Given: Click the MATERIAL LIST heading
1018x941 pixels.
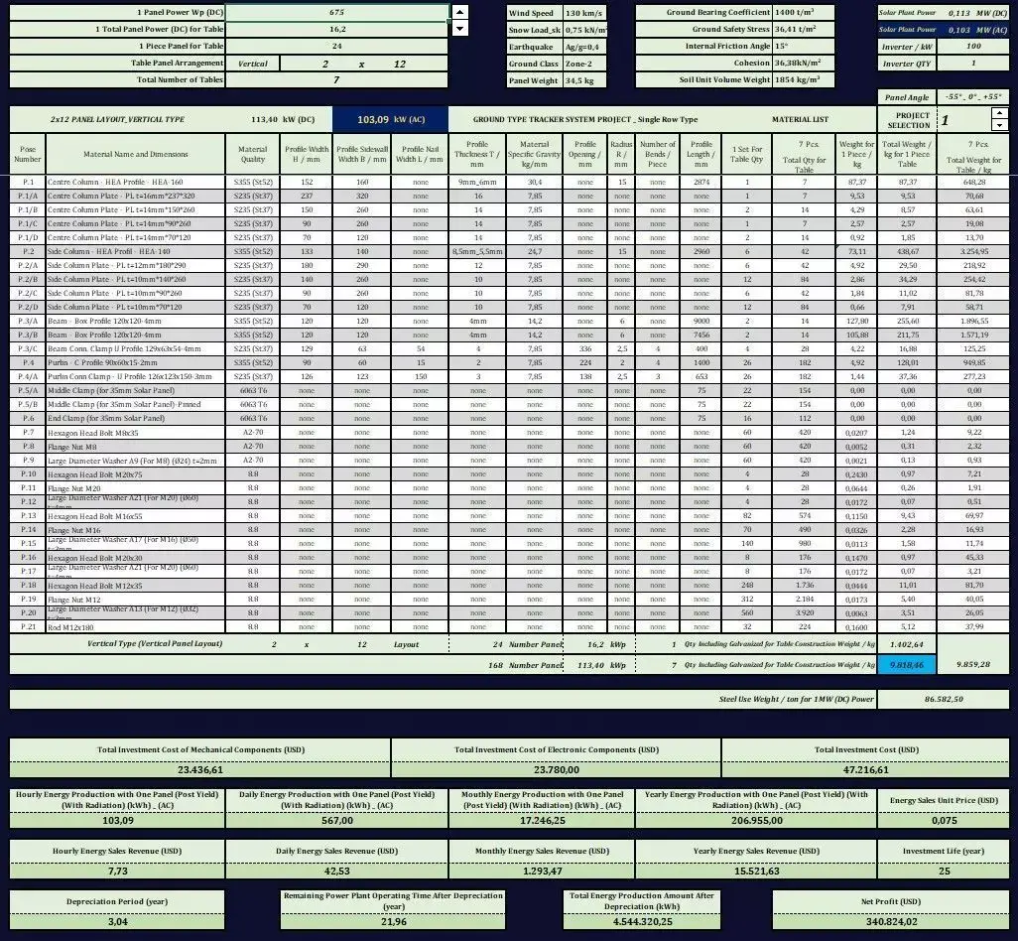Looking at the screenshot, I should [800, 119].
